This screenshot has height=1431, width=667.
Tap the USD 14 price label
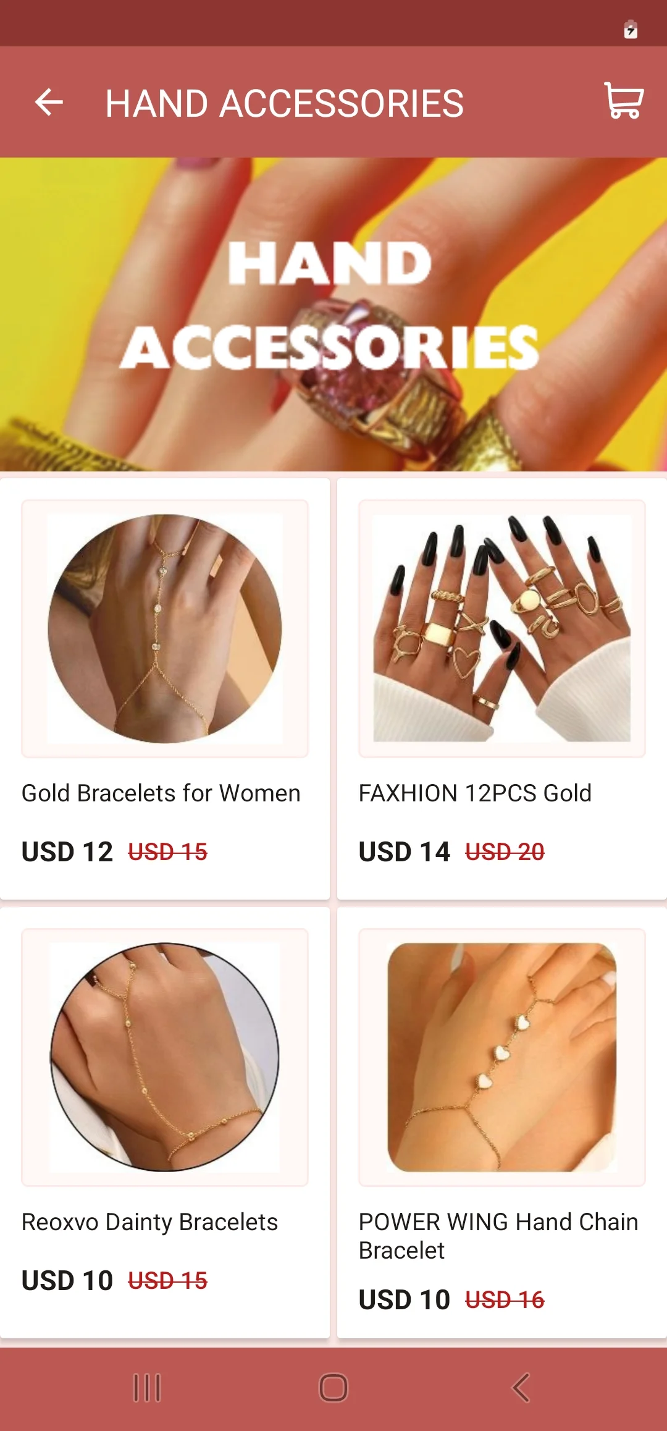pyautogui.click(x=405, y=852)
